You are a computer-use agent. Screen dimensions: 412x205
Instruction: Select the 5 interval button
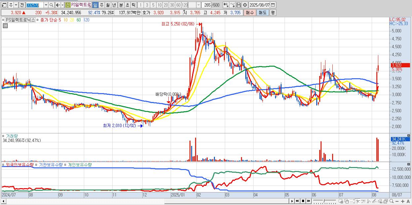tap(153, 5)
